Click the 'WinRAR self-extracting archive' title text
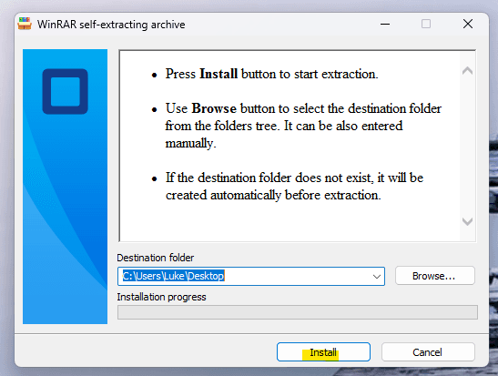This screenshot has width=498, height=376. [x=111, y=25]
